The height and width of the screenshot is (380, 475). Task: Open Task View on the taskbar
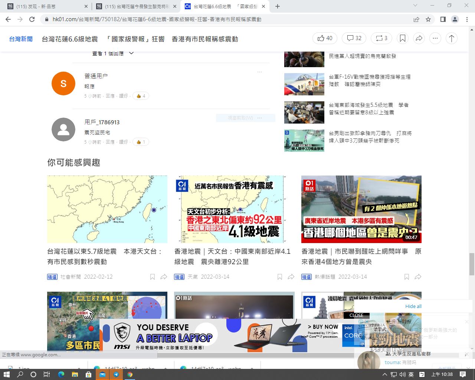point(47,374)
